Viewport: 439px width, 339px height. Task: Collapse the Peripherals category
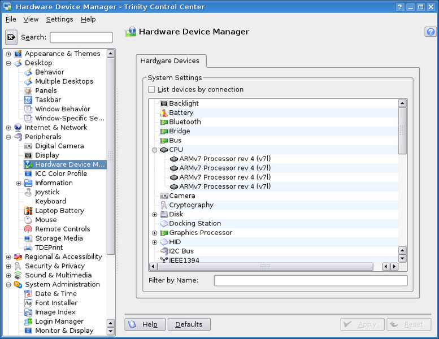(8, 137)
